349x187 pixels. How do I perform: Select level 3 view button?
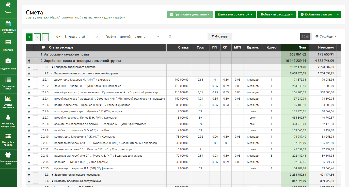coord(45,37)
